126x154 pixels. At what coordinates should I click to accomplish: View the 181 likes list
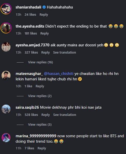tap(31, 33)
